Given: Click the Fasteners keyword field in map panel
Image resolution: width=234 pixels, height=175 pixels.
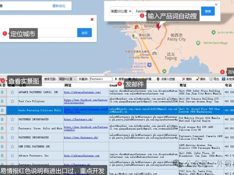Looking at the screenshot, I should [167, 11].
